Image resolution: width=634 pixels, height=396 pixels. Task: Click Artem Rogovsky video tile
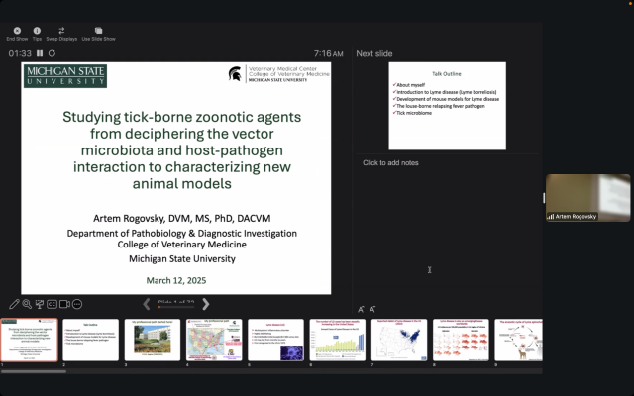point(587,198)
